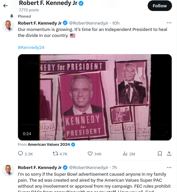Repost the pinned post
This screenshot has width=177, height=192.
(60, 154)
